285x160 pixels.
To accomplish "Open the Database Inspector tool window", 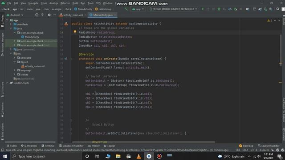I will (71, 146).
